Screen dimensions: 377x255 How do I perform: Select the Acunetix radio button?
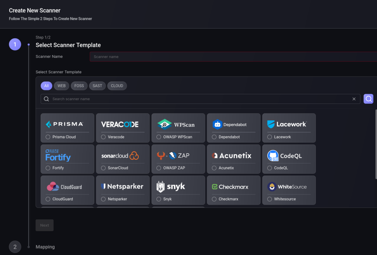(x=214, y=168)
